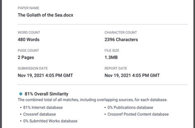Click the teal similarity indicator dot
Screen dimensions: 195x128
pyautogui.click(x=21, y=94)
